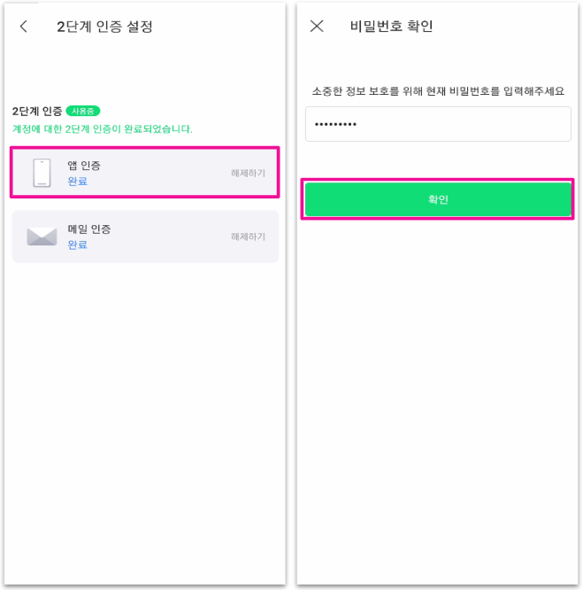Click the 완료 link under 메일 인증

[x=78, y=245]
